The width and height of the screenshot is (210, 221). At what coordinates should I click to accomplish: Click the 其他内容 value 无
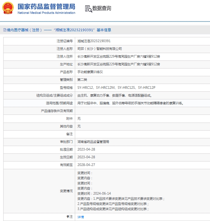(79, 126)
